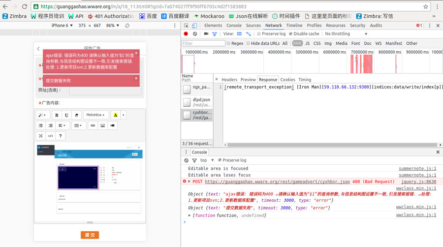Insert video with the video icon
This screenshot has height=247, width=443.
coord(112,125)
